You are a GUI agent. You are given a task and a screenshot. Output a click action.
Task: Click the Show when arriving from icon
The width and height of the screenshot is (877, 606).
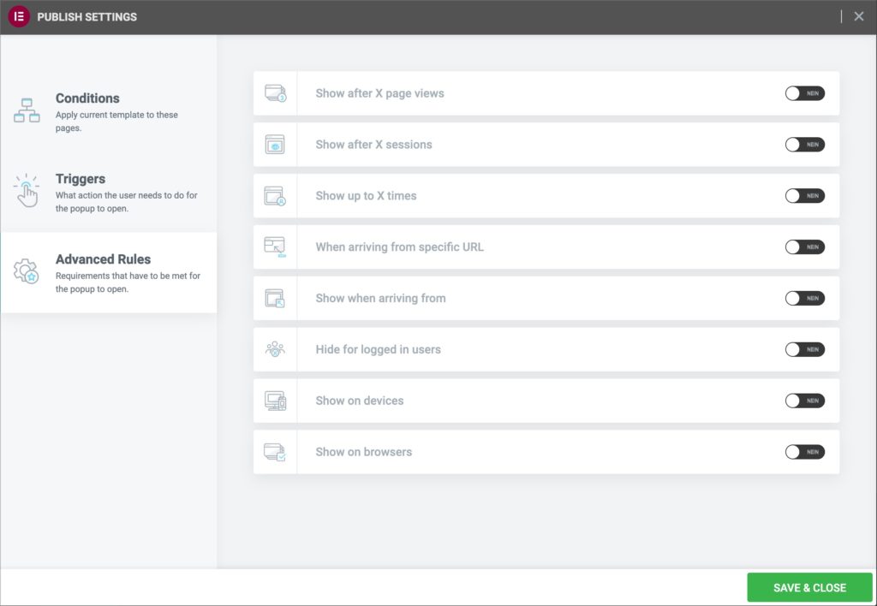275,299
